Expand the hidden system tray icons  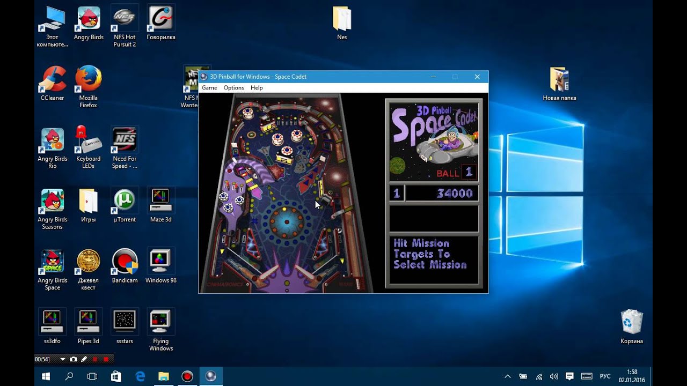[x=508, y=376]
